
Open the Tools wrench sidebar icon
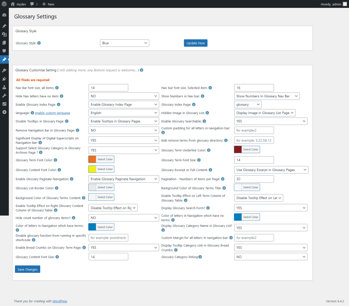4,96
